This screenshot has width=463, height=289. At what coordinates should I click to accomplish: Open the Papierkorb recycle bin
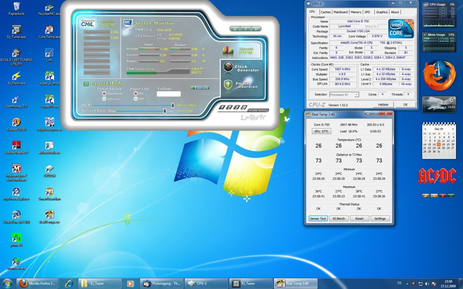pos(16,9)
